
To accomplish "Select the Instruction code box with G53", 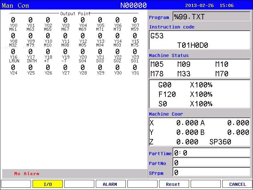I will point(200,40).
